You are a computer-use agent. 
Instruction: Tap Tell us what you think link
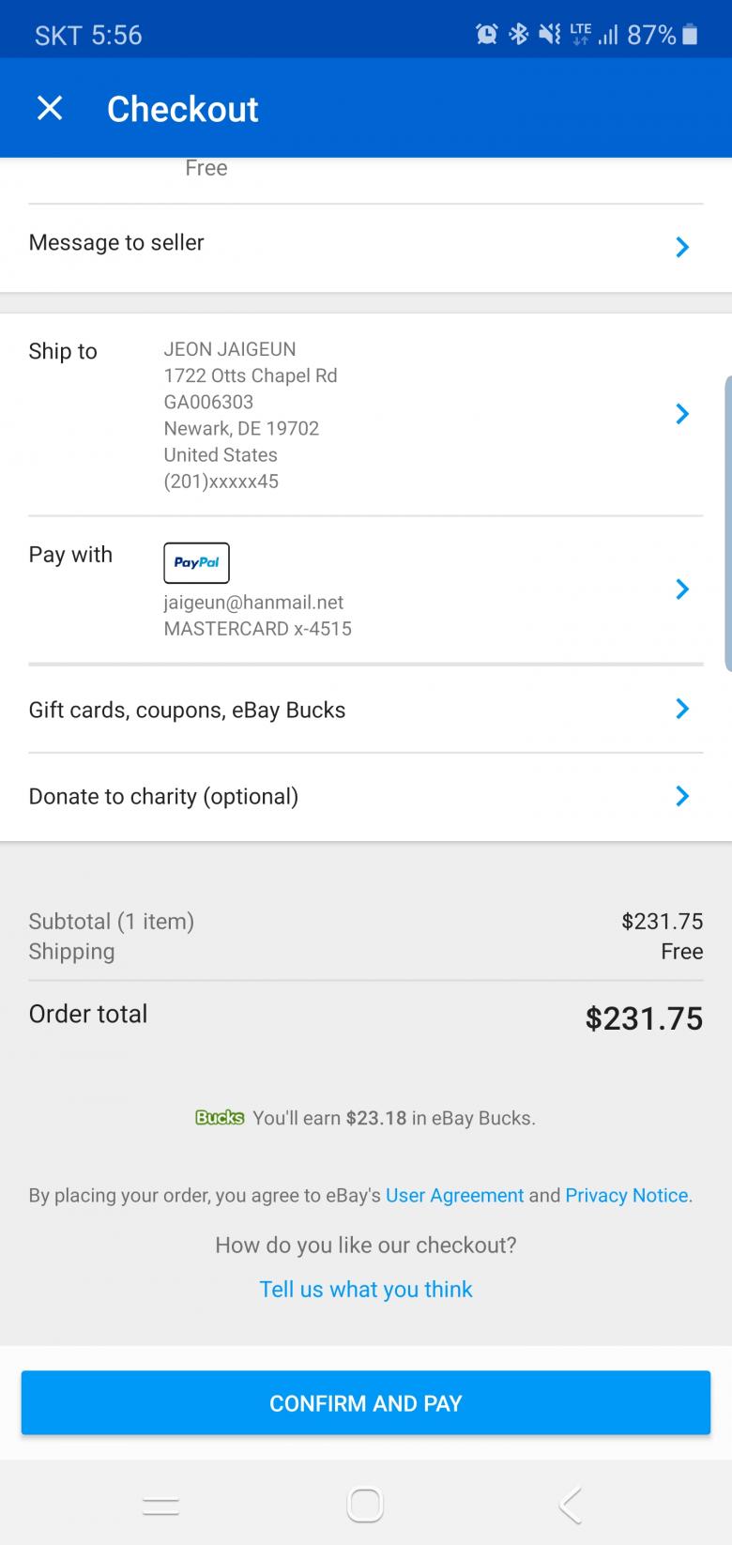click(366, 1290)
